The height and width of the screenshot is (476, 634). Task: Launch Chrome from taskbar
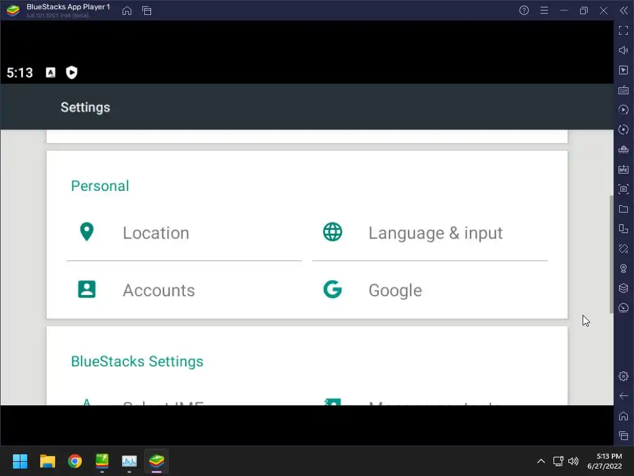point(75,461)
